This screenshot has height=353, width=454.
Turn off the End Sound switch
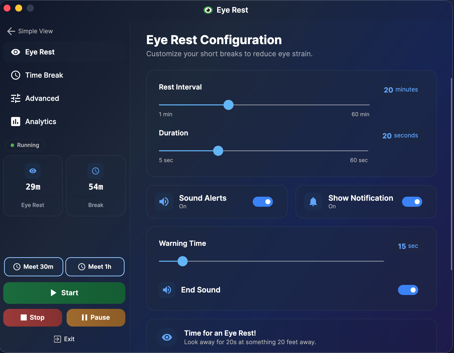coord(408,290)
